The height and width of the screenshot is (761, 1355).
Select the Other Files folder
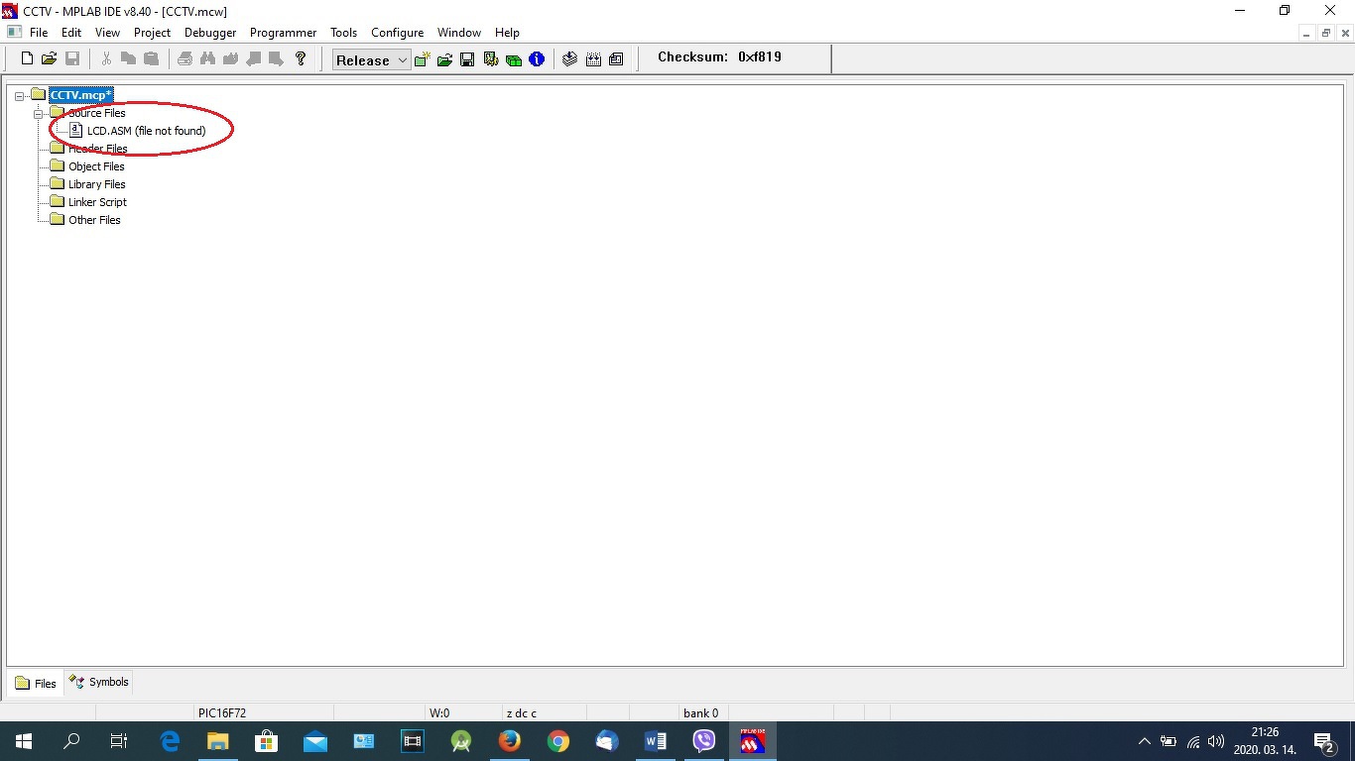[x=94, y=220]
